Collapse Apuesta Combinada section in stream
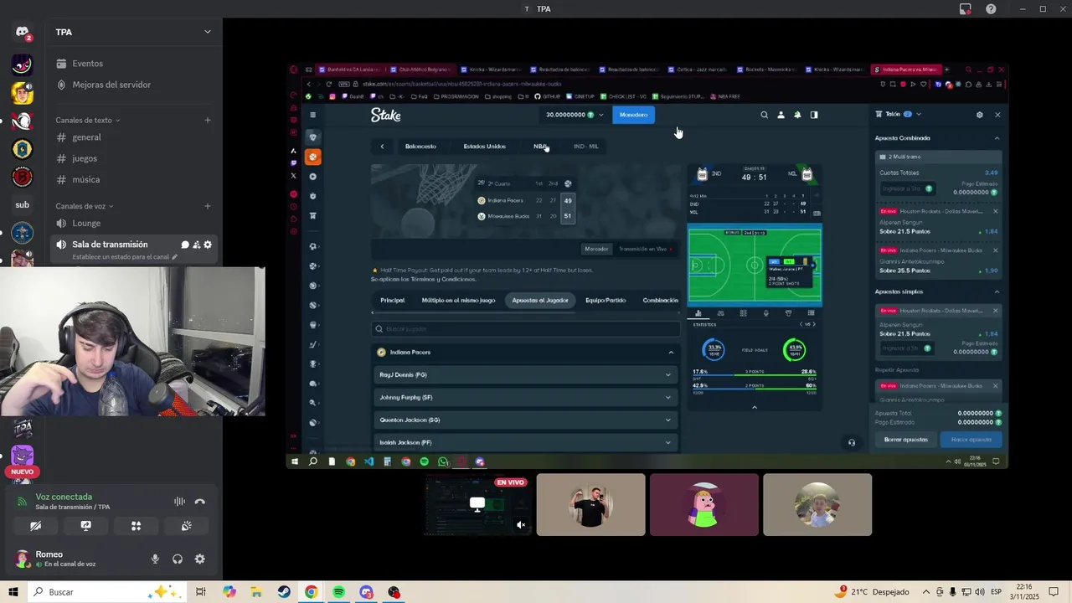 (997, 138)
